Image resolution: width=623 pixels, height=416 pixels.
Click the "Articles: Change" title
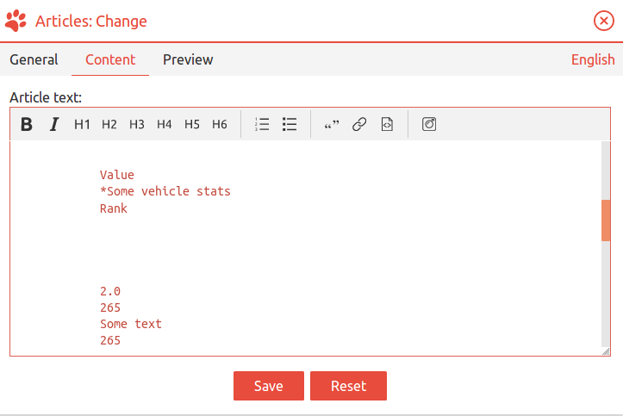click(x=91, y=21)
